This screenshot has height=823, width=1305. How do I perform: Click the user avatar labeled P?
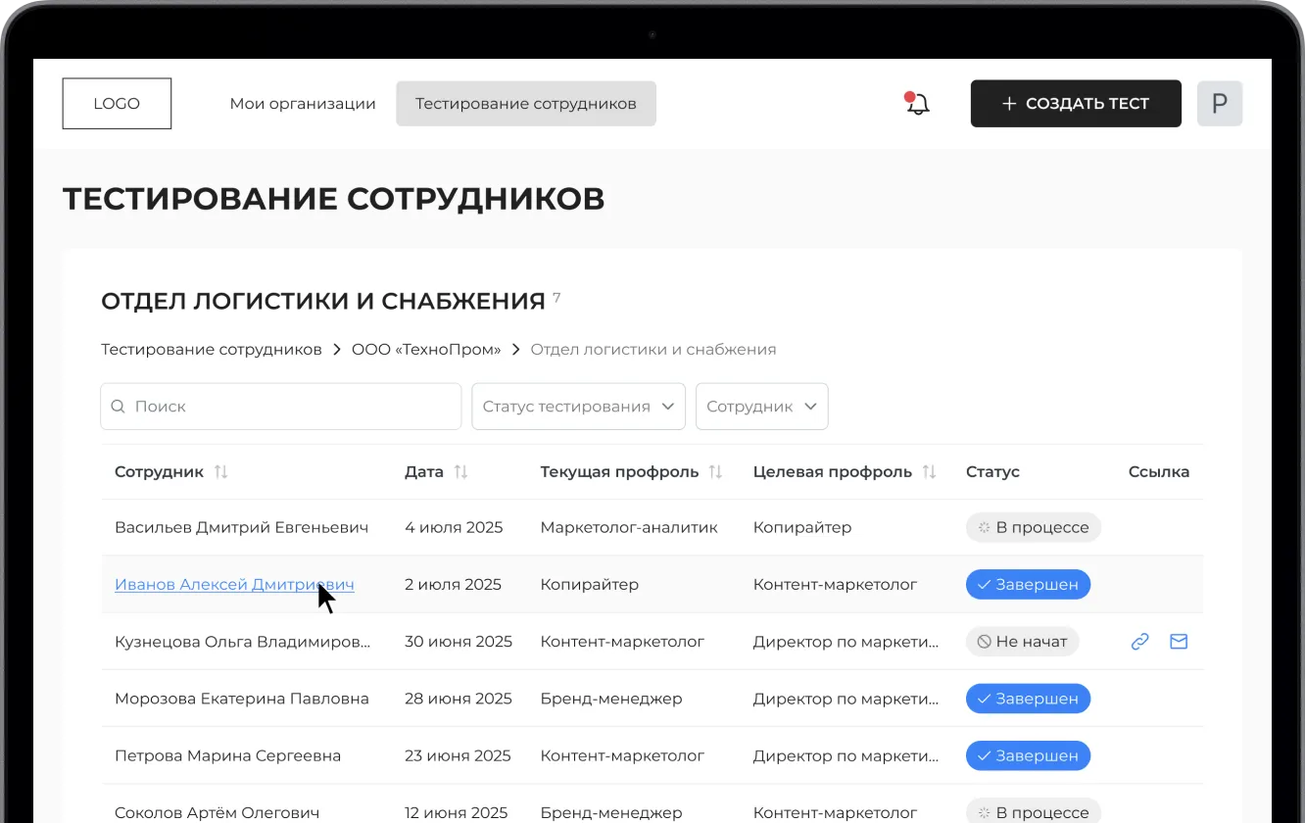click(x=1220, y=104)
